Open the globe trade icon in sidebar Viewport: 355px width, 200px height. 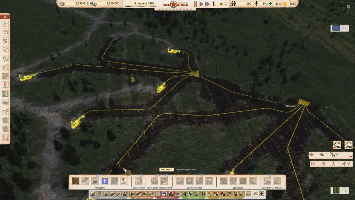[5, 103]
